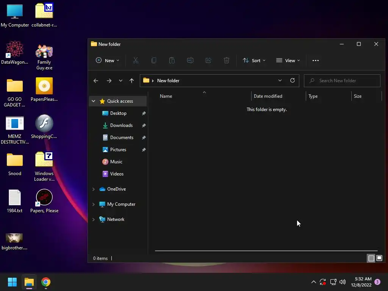Select the Windows Loader desktop folder
The height and width of the screenshot is (291, 388).
pos(44,167)
